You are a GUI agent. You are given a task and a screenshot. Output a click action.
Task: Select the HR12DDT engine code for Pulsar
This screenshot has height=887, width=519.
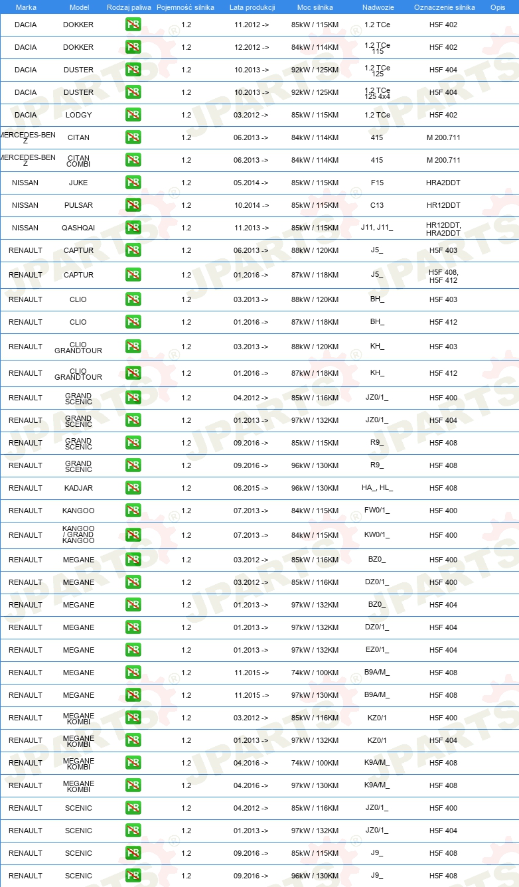click(x=443, y=205)
